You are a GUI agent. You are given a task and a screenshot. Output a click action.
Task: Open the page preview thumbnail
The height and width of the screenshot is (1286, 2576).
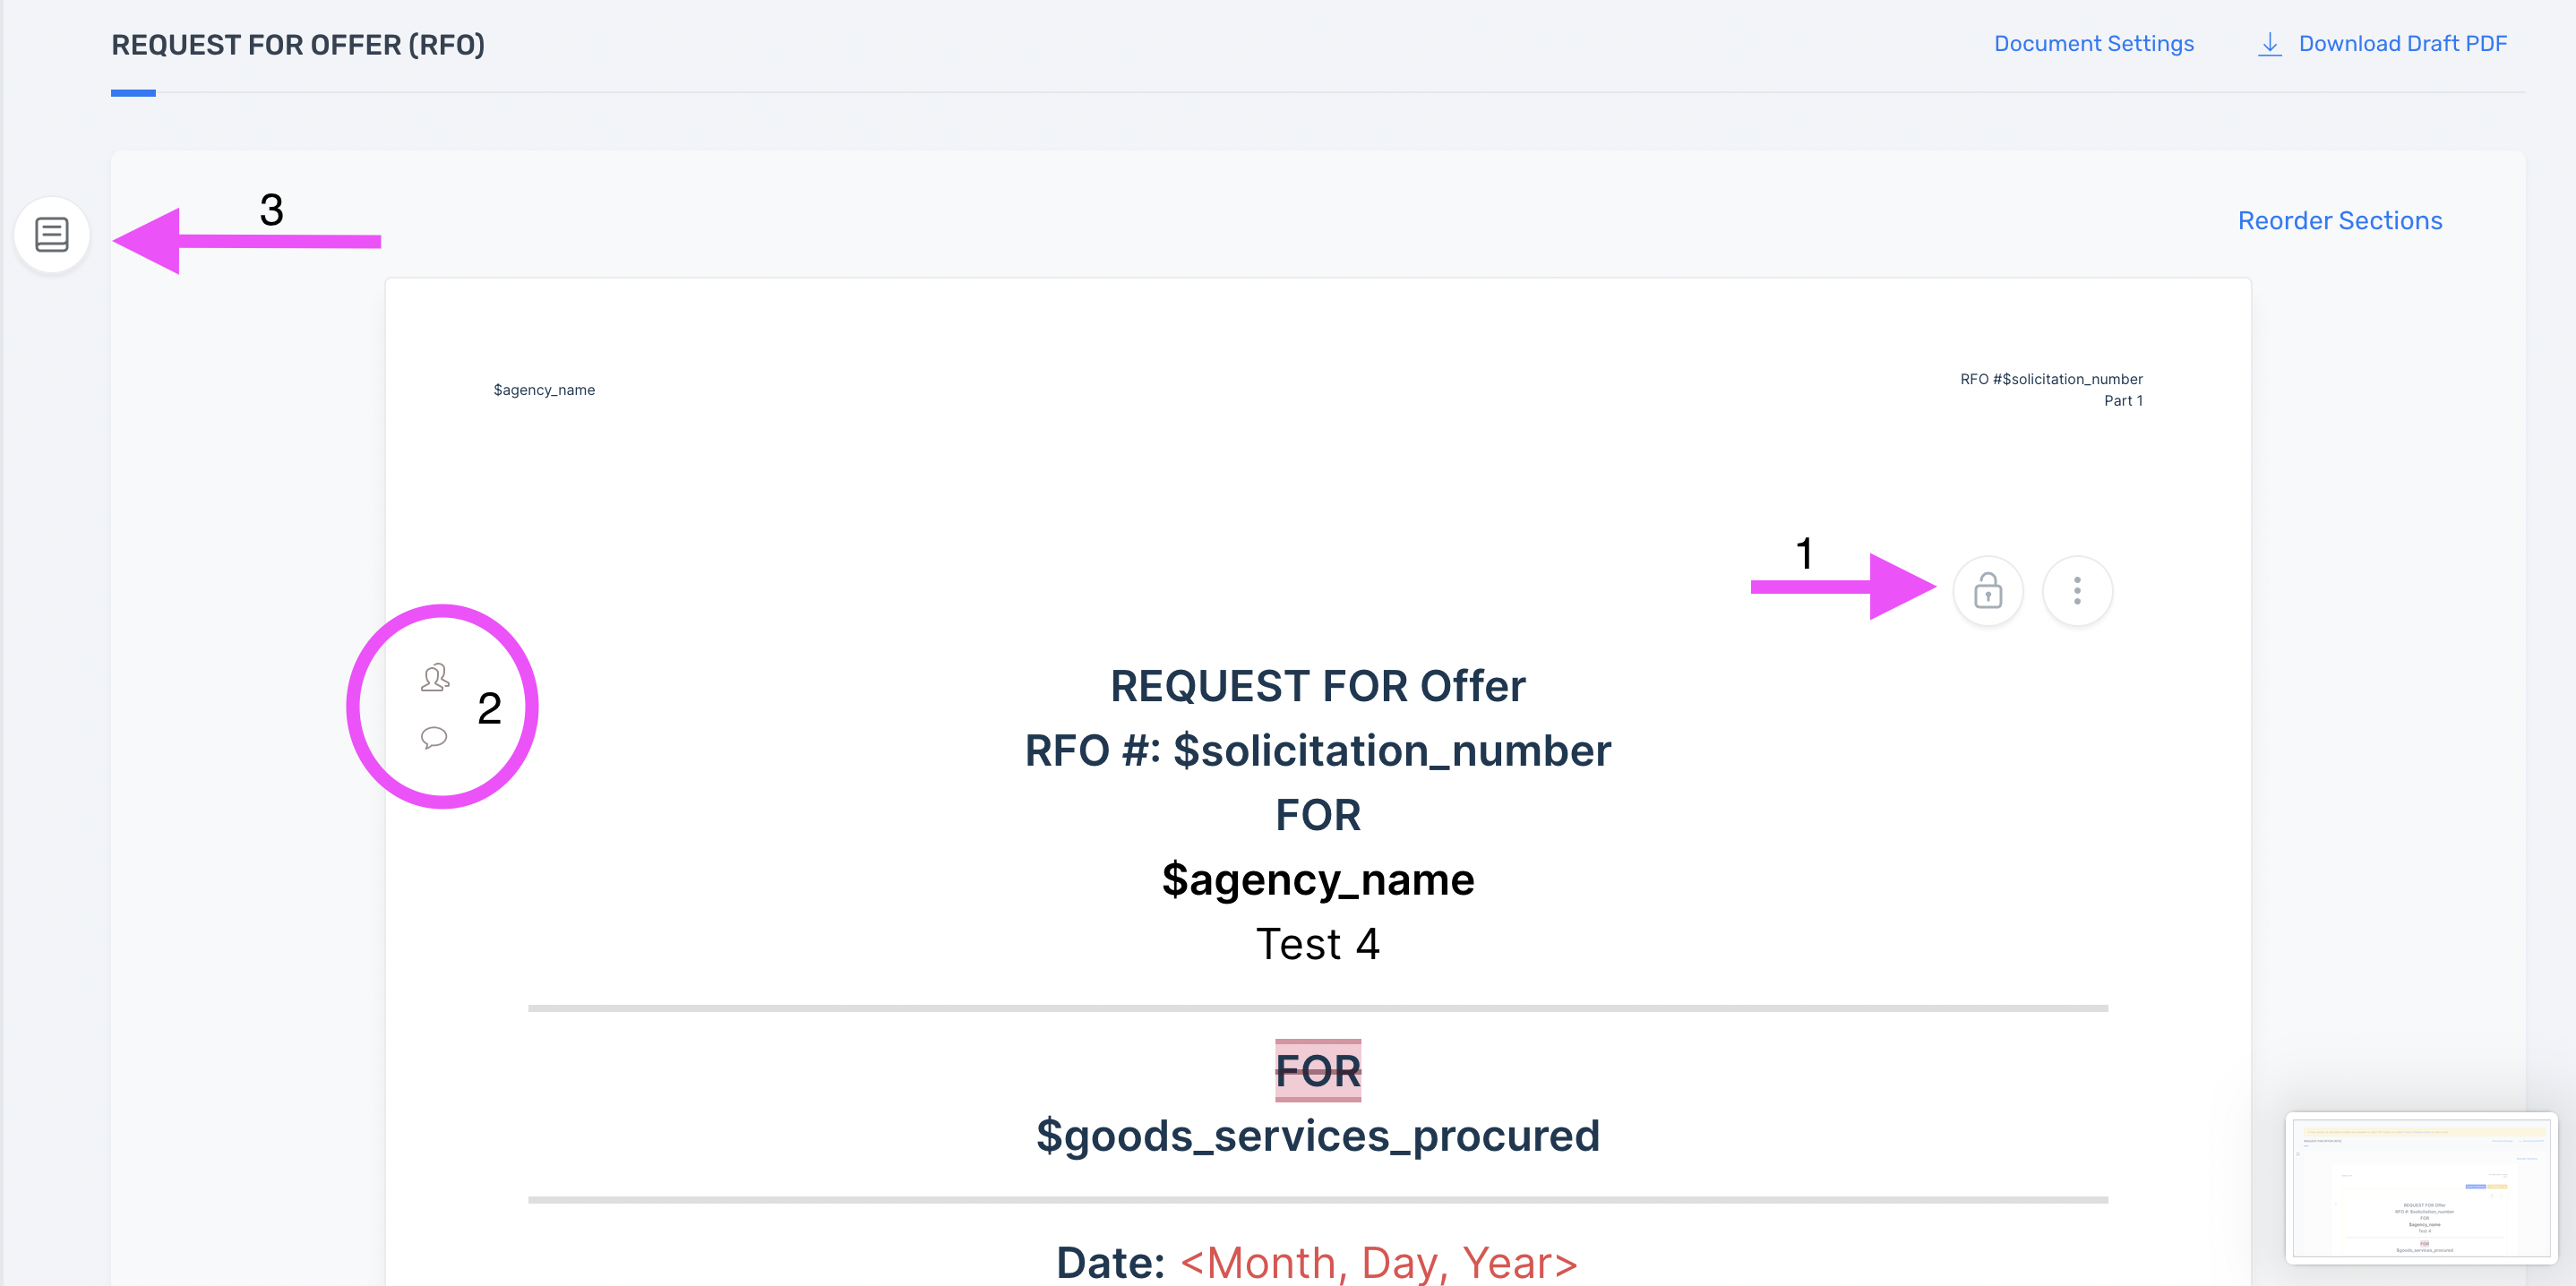[x=2421, y=1187]
